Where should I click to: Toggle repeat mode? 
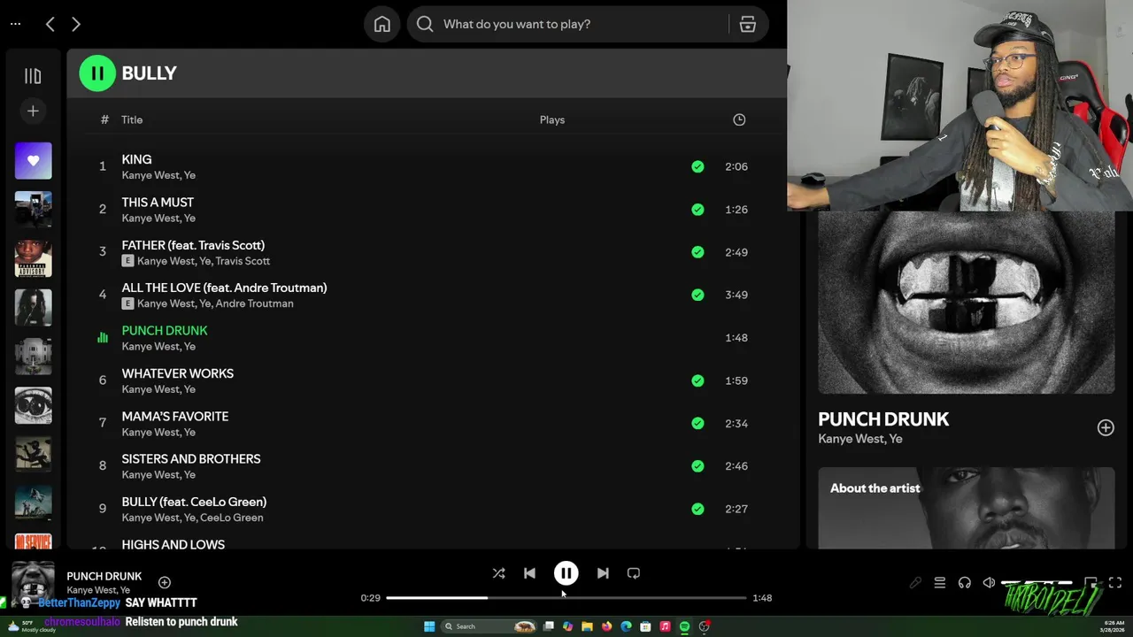pyautogui.click(x=634, y=573)
